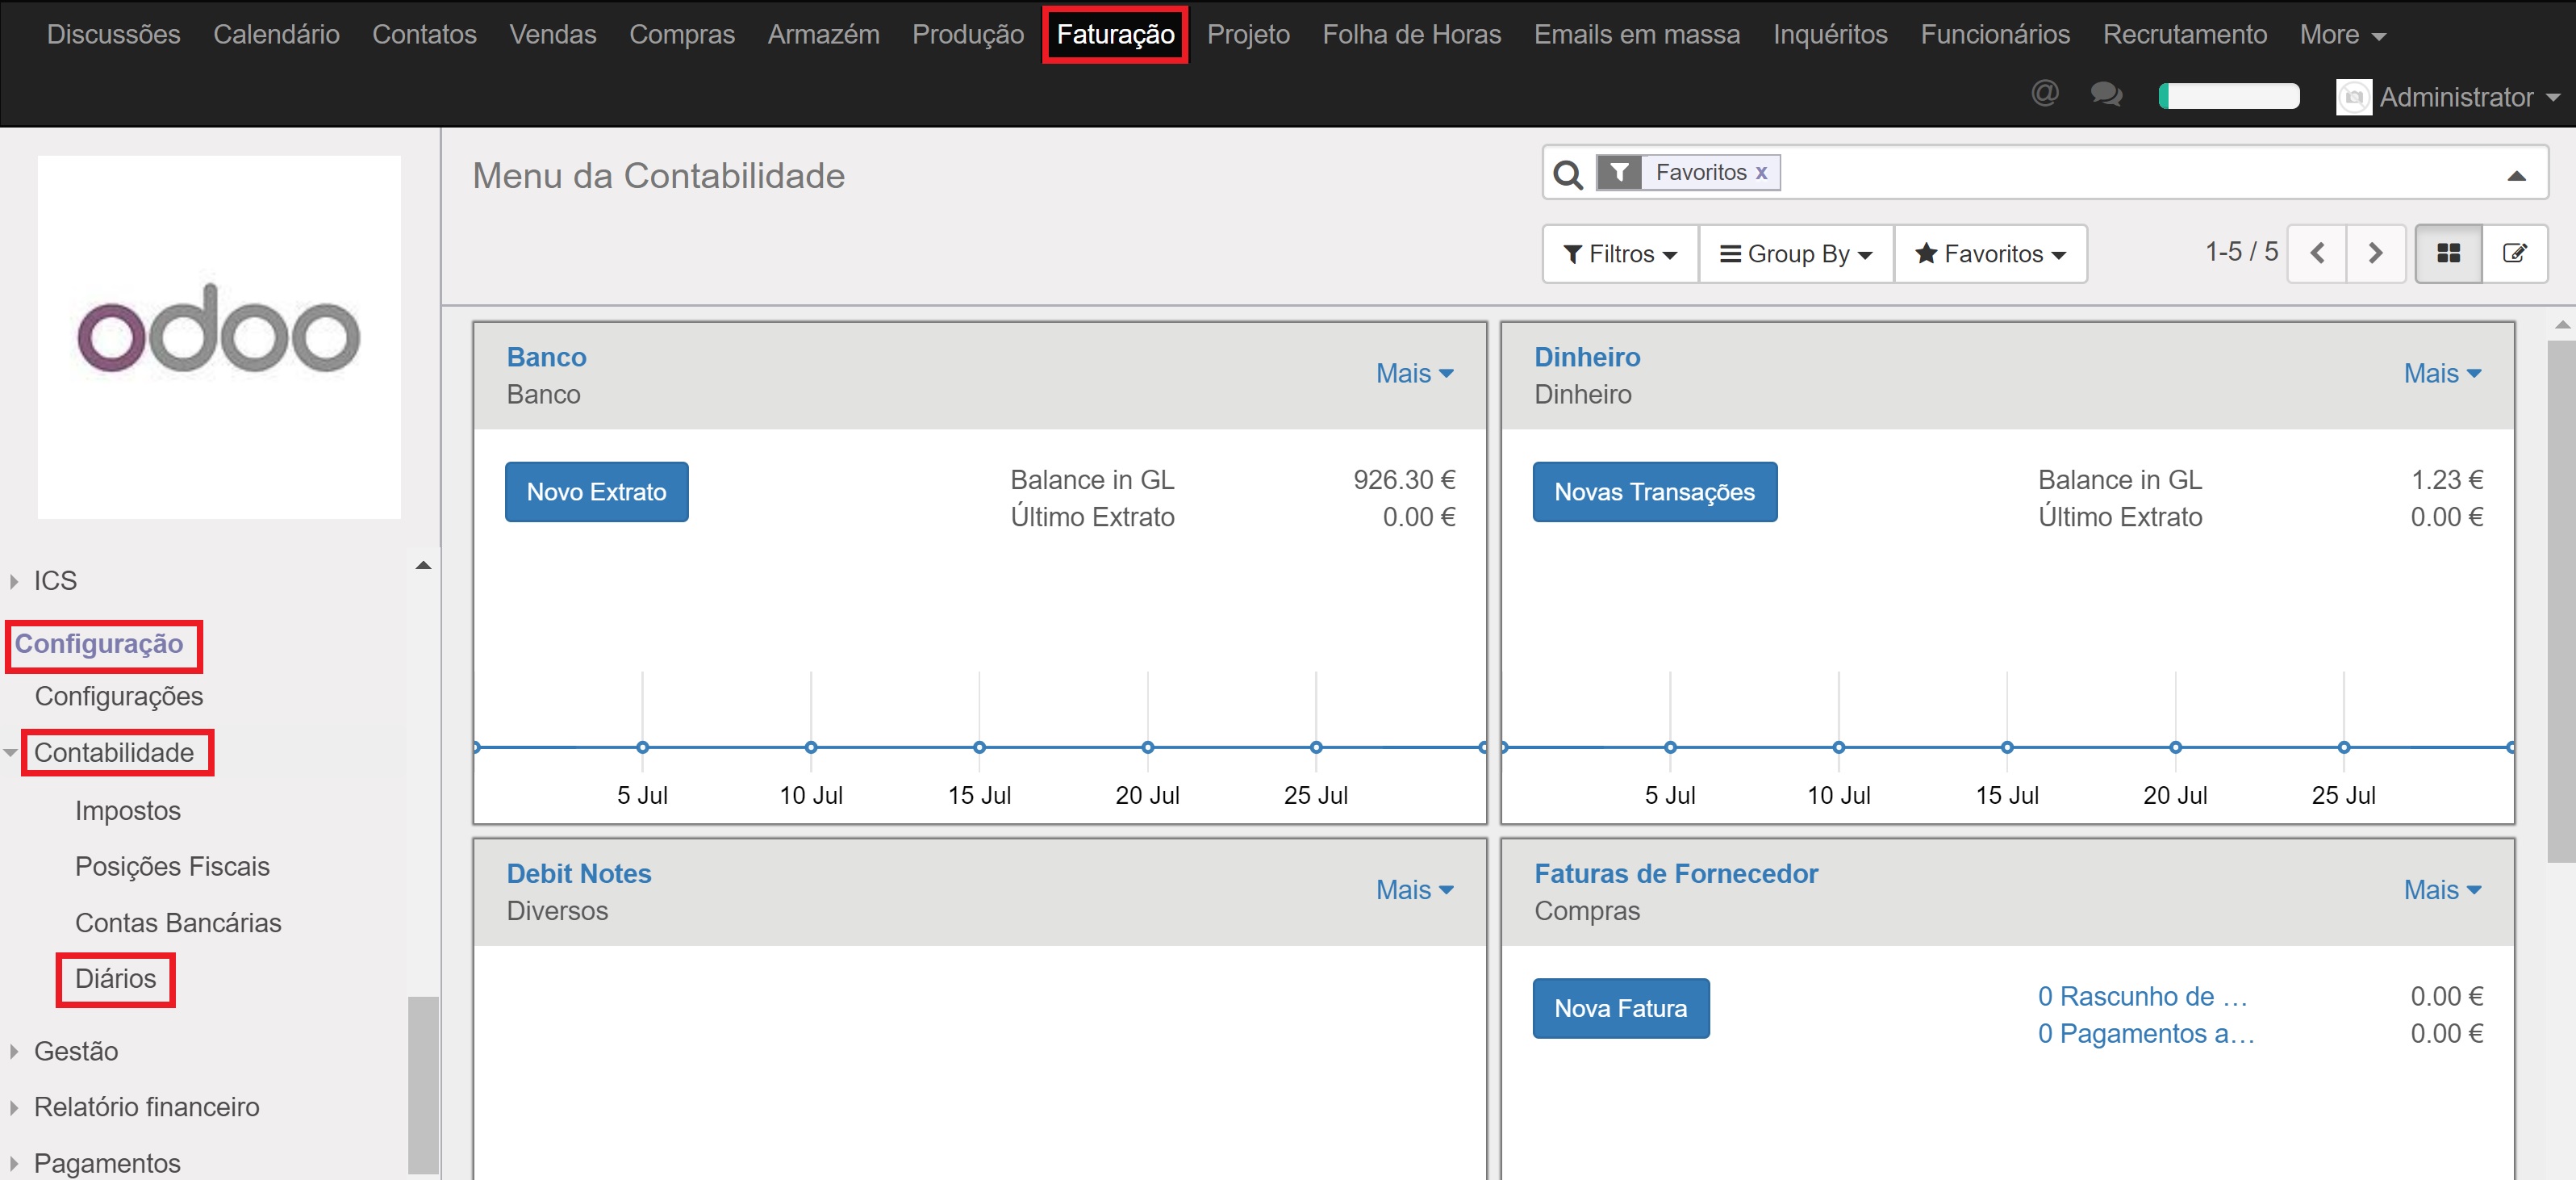This screenshot has width=2576, height=1180.
Task: Click the Nova Fatura button
Action: point(1620,1009)
